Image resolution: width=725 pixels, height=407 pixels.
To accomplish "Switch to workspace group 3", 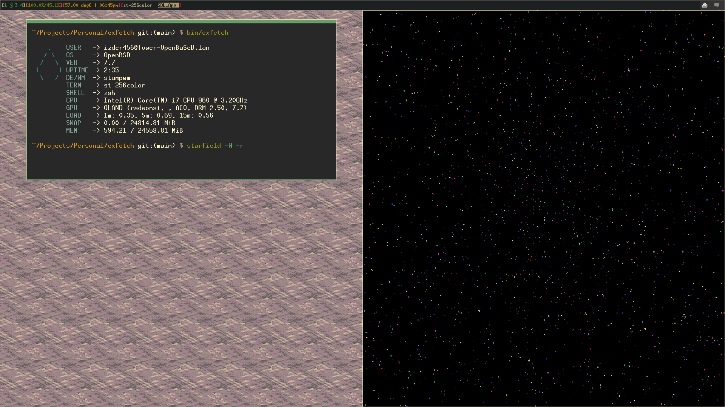I will click(x=16, y=5).
